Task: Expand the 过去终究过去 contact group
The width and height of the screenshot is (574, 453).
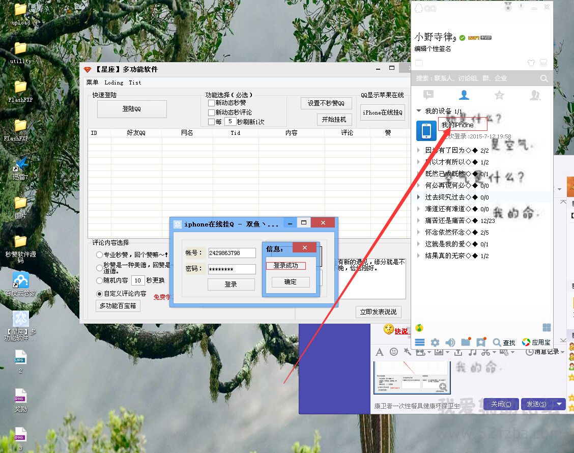Action: tap(419, 196)
